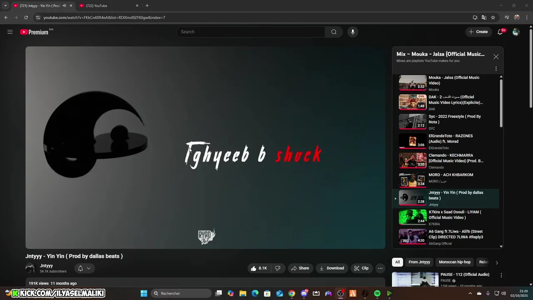Screen dimensions: 533x300
Task: Reload the page
Action: point(26,17)
